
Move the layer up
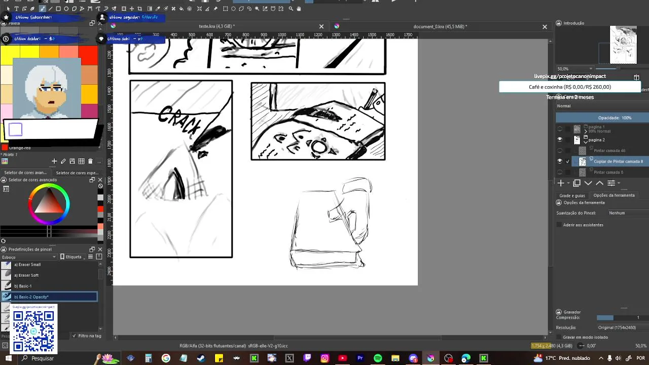click(x=599, y=183)
